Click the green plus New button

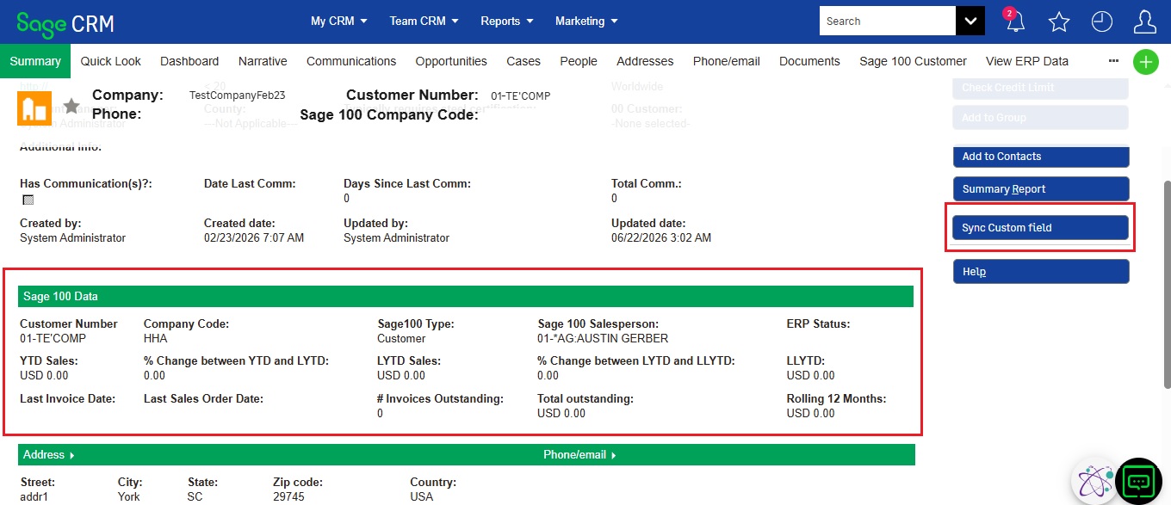point(1146,62)
